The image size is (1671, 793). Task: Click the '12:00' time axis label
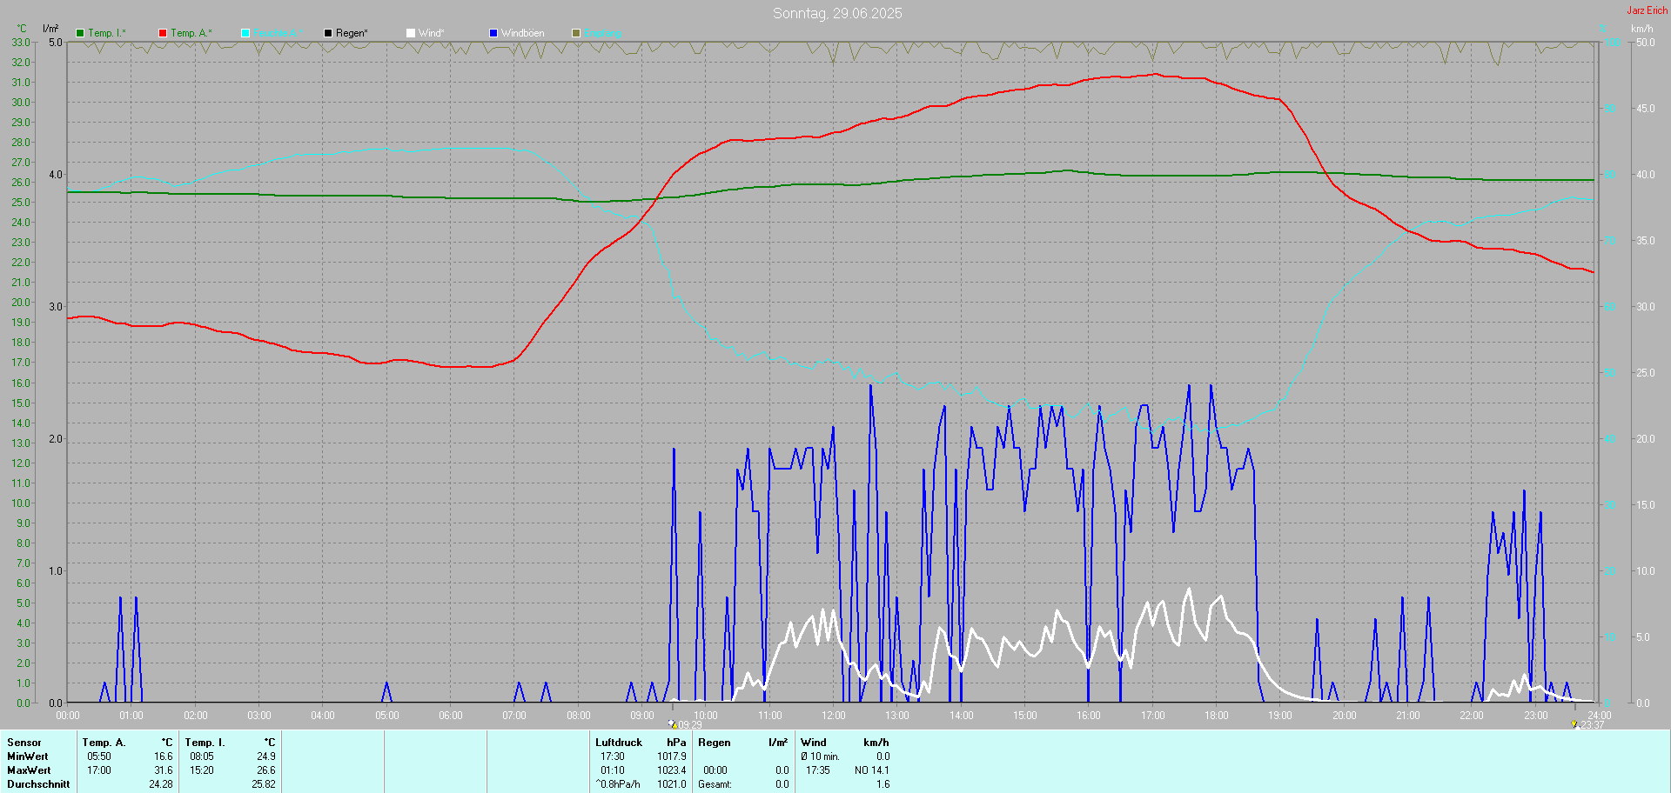834,716
